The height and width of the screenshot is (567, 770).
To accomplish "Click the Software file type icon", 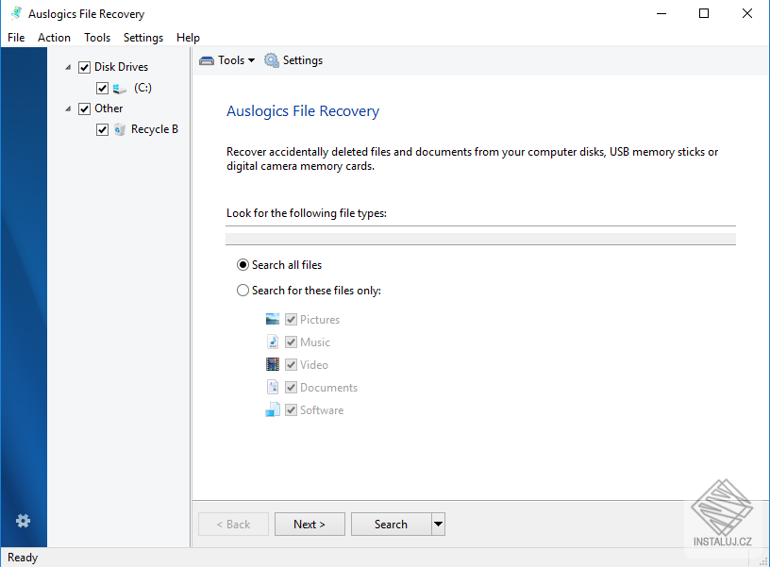I will point(274,409).
